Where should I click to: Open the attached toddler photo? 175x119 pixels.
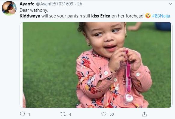pos(96,65)
